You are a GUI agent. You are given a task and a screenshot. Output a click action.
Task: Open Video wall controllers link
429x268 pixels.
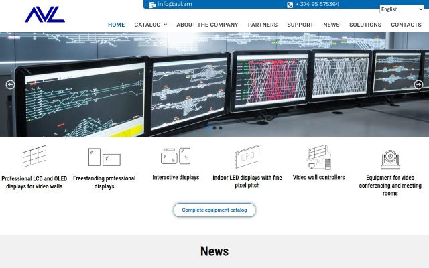coord(319,177)
